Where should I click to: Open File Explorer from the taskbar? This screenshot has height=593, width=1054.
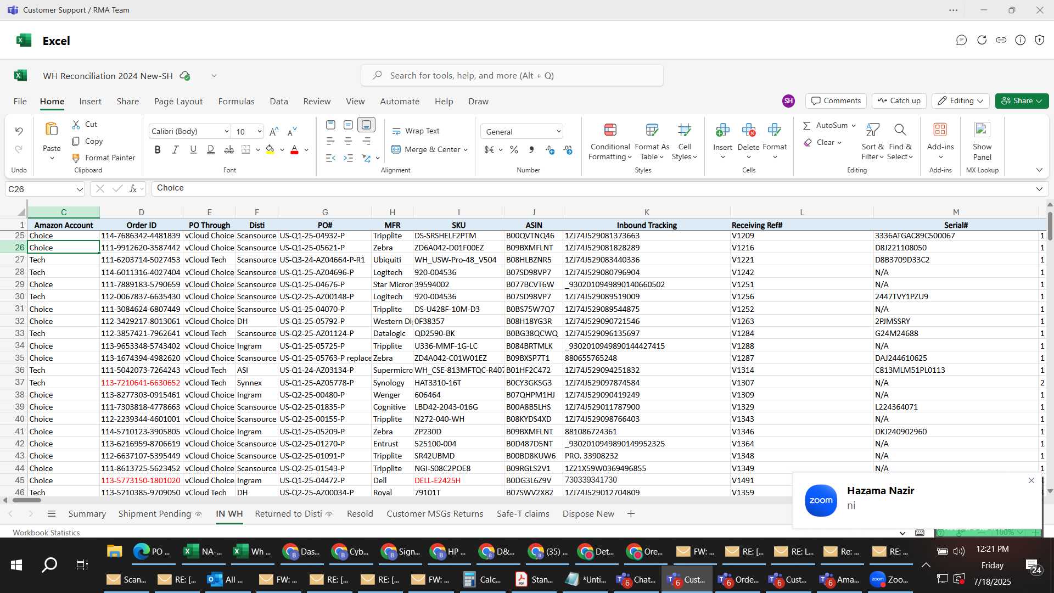click(114, 551)
